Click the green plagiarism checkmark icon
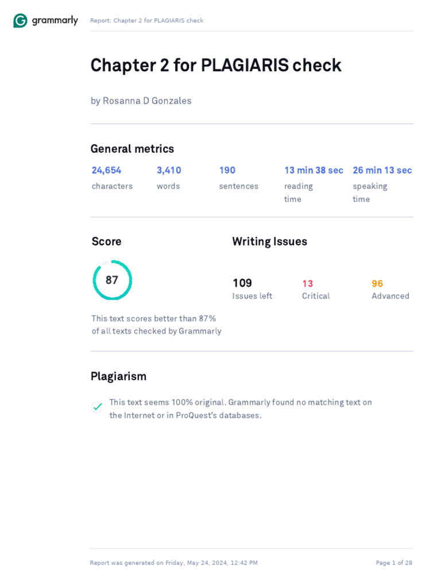The width and height of the screenshot is (441, 588). 97,407
